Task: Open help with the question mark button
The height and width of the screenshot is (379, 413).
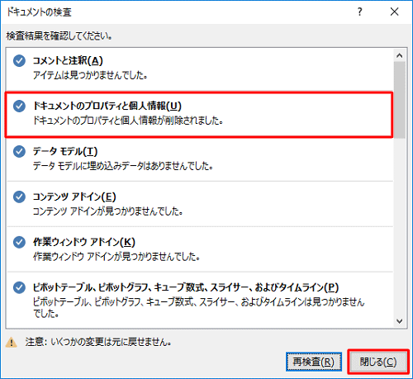Action: 359,12
